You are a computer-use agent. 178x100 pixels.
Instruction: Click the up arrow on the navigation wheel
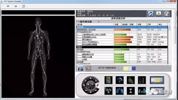pyautogui.click(x=86, y=81)
